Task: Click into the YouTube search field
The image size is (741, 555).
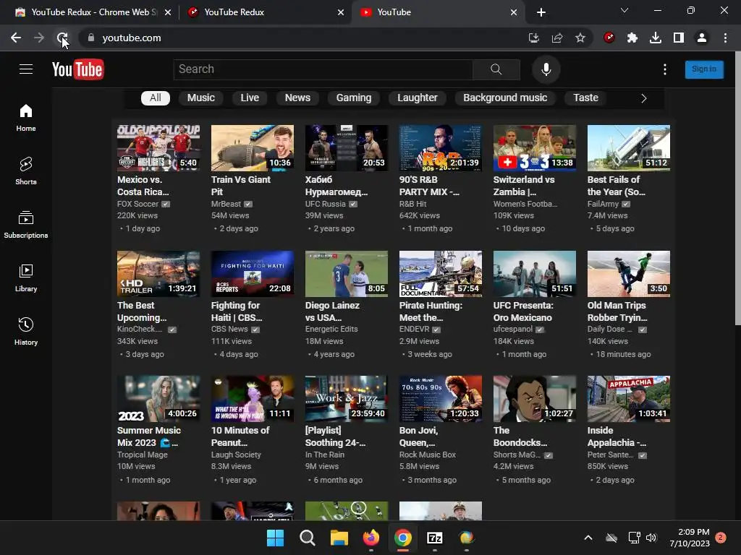Action: 323,69
